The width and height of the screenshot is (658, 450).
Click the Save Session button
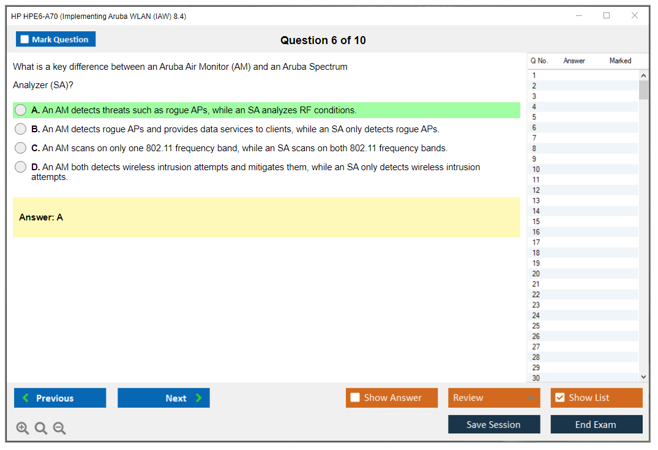[x=494, y=424]
